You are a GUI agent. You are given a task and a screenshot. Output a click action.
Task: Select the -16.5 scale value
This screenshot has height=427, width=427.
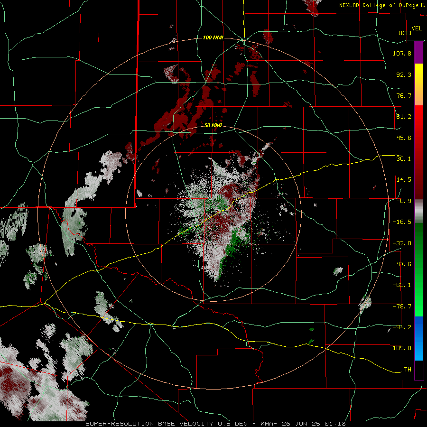point(402,222)
